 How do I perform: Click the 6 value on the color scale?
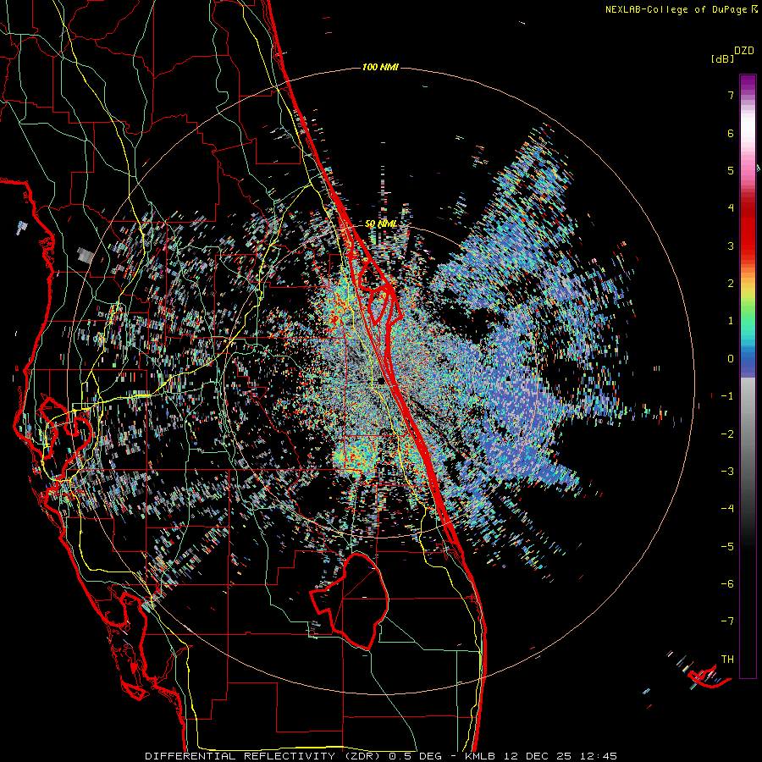click(731, 133)
